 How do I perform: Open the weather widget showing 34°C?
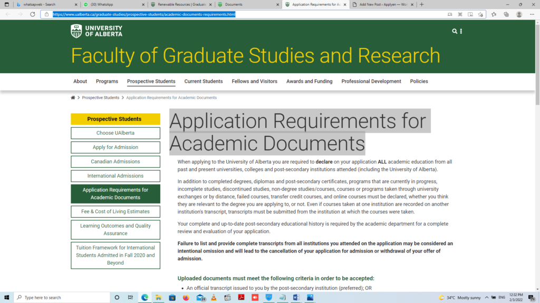pos(460,298)
